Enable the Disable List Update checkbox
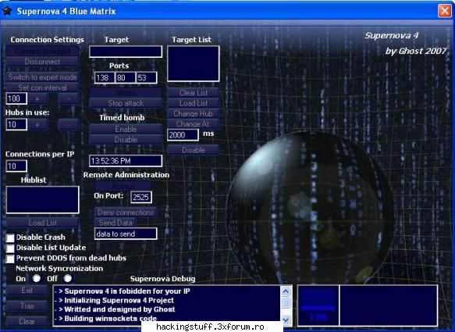 pos(10,248)
